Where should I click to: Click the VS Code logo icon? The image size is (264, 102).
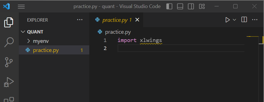click(x=6, y=6)
